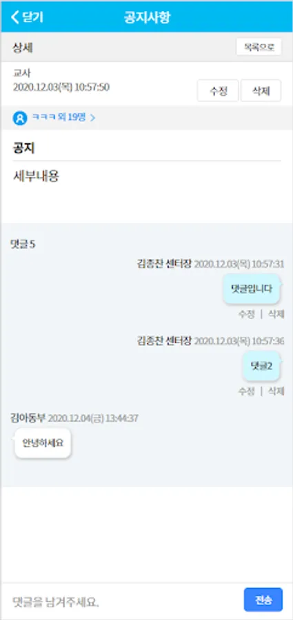Expand the ㅋㅋㅋ 외 19명 recipient list chevron
Viewport: 293px width, 620px height.
92,118
